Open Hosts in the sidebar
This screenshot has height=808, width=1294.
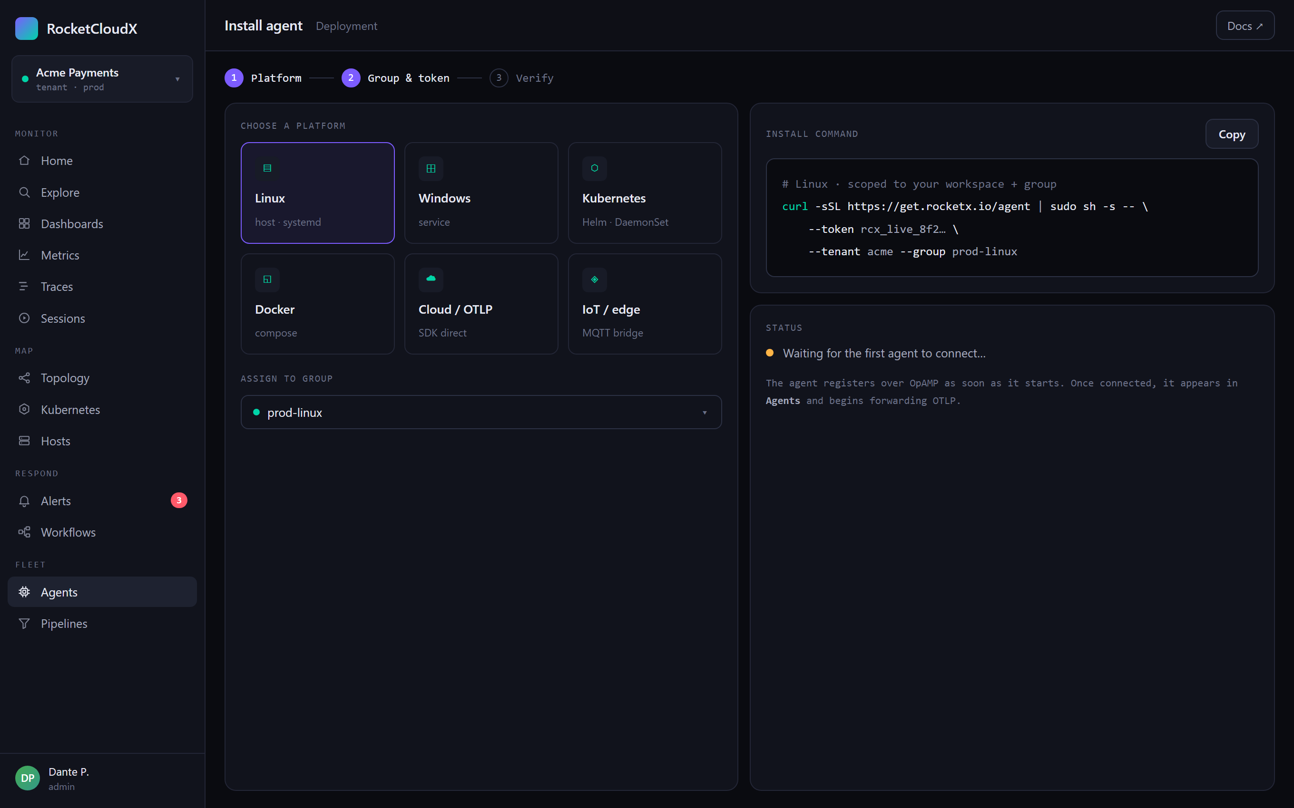coord(102,441)
